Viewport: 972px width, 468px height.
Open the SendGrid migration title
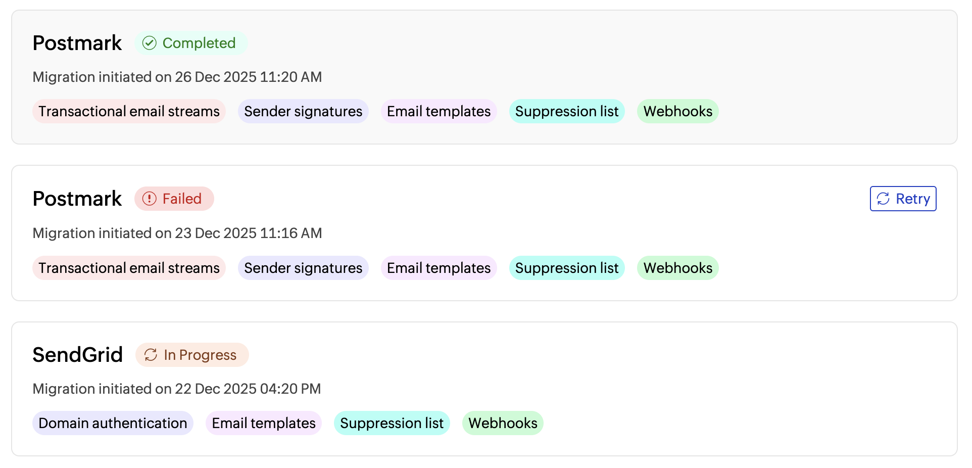click(78, 355)
